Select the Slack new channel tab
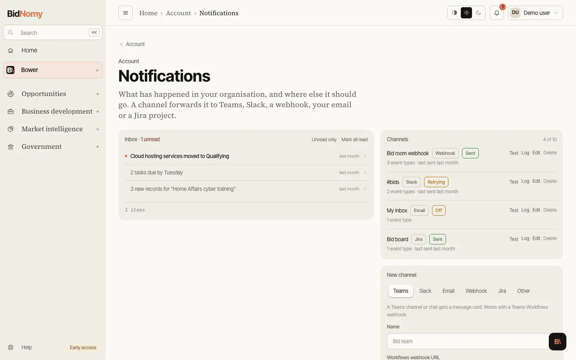 425,291
